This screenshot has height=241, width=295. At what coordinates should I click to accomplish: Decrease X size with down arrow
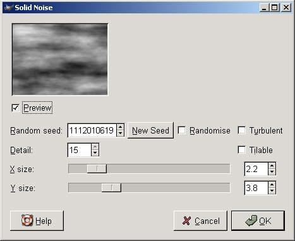click(x=272, y=172)
